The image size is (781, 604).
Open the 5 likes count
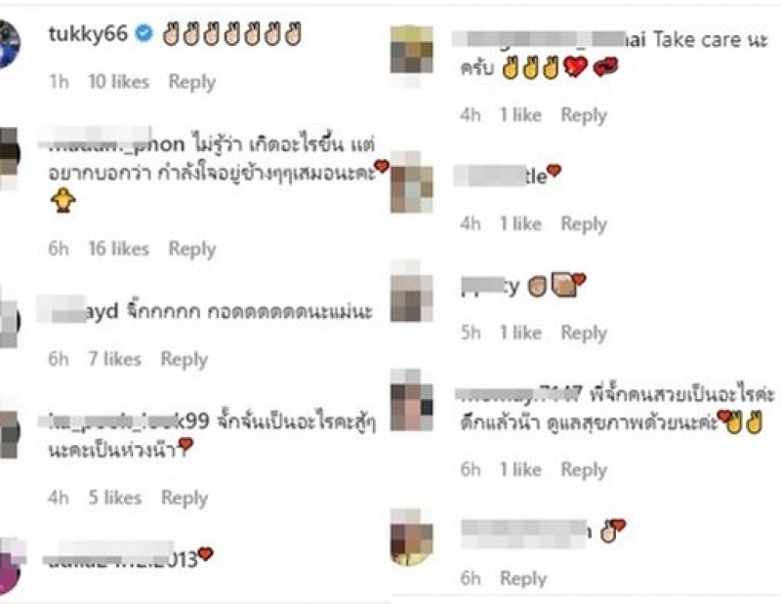115,498
